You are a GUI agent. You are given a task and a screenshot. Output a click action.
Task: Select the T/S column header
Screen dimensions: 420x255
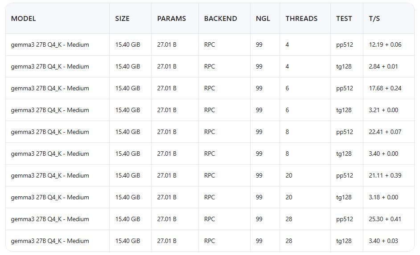tap(375, 19)
